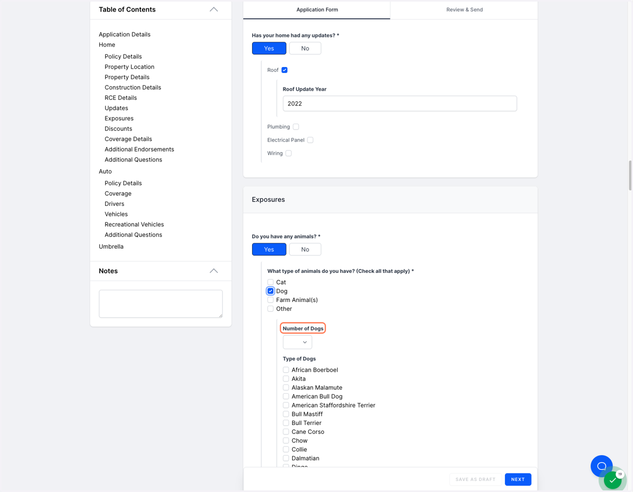The height and width of the screenshot is (492, 633).
Task: Choose No for having animals
Action: pyautogui.click(x=305, y=249)
